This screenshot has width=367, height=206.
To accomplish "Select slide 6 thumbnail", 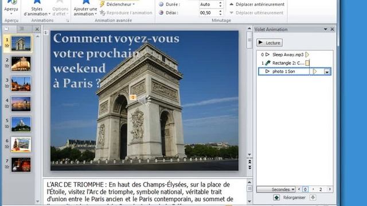I will click(x=21, y=145).
